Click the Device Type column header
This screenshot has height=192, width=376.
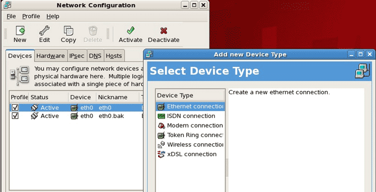pyautogui.click(x=190, y=95)
